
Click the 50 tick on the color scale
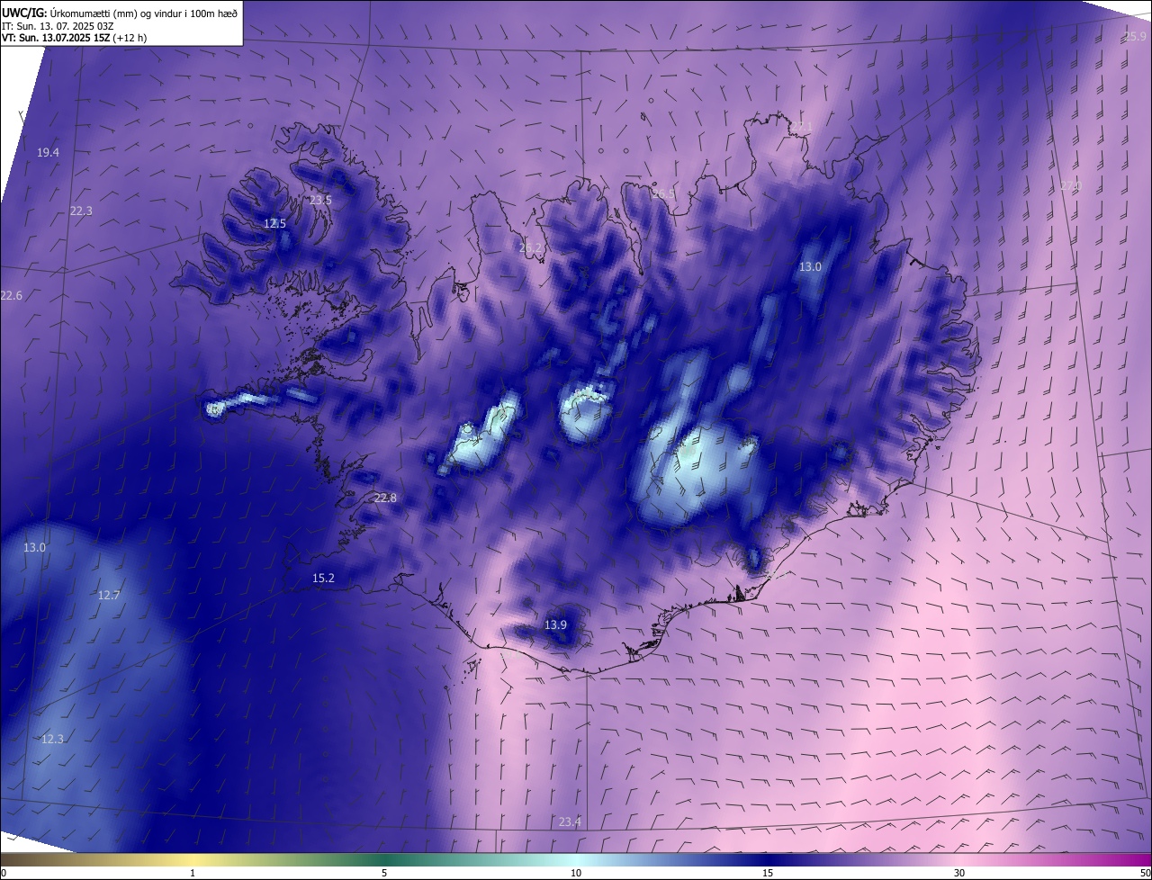pos(1145,873)
